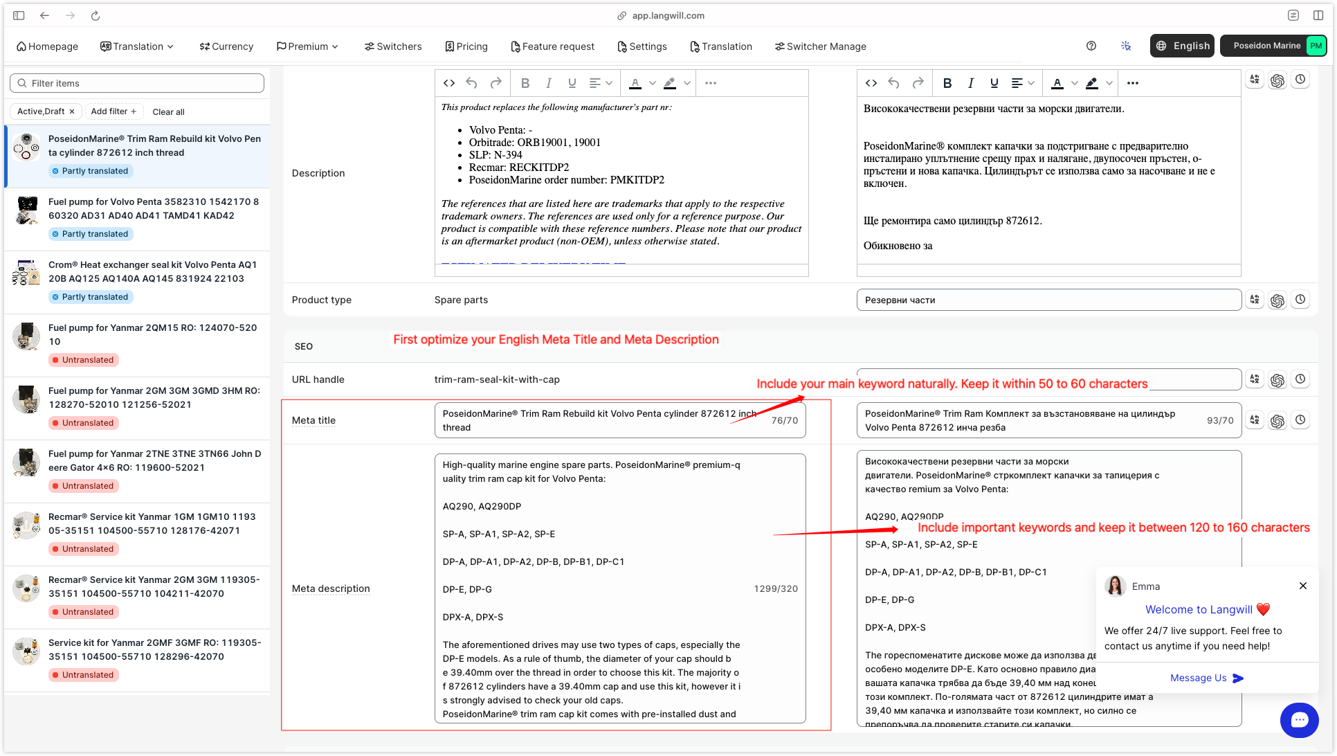The width and height of the screenshot is (1337, 756).
Task: Toggle the browser sidebar icon
Action: click(x=19, y=15)
